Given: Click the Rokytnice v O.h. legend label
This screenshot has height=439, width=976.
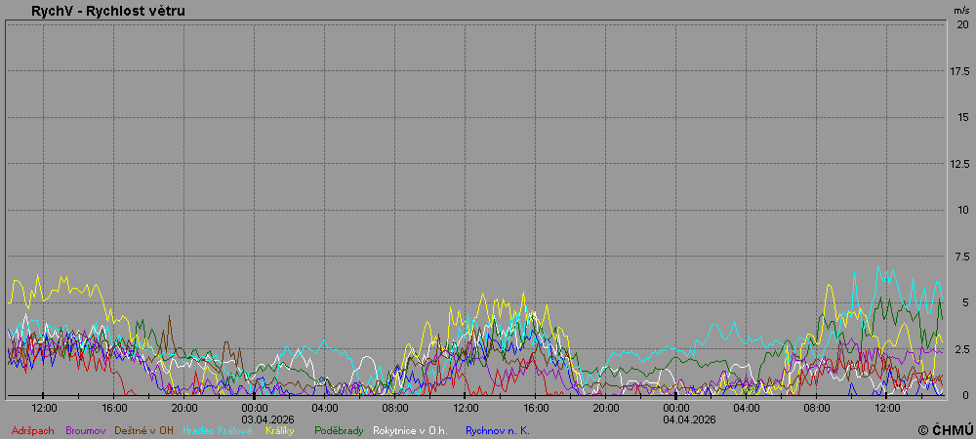Looking at the screenshot, I should pyautogui.click(x=410, y=430).
